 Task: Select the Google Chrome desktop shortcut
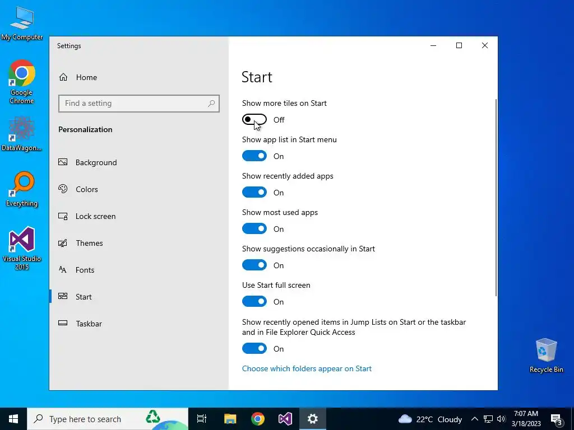click(x=22, y=82)
